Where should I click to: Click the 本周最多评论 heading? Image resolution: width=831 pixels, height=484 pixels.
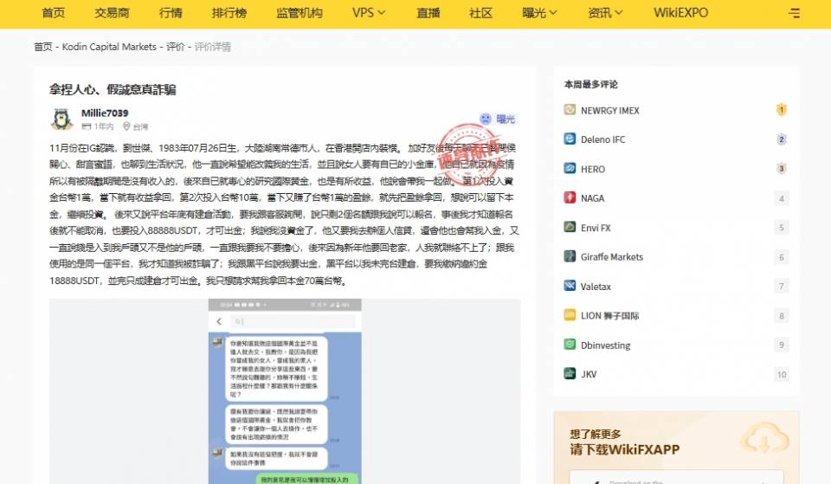coord(591,84)
